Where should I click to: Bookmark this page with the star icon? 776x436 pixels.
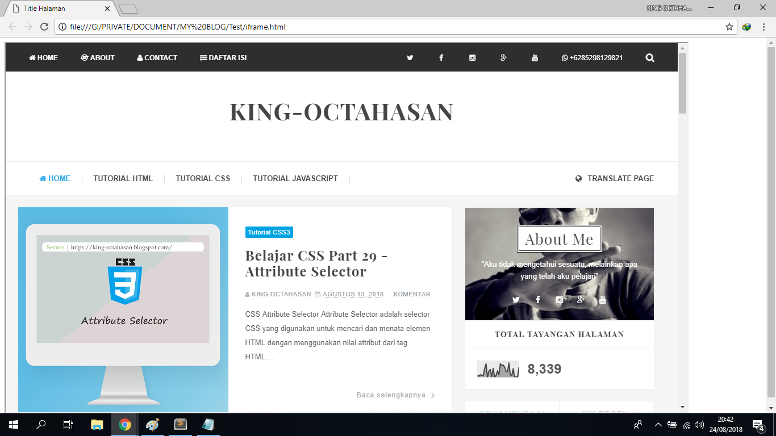click(729, 27)
